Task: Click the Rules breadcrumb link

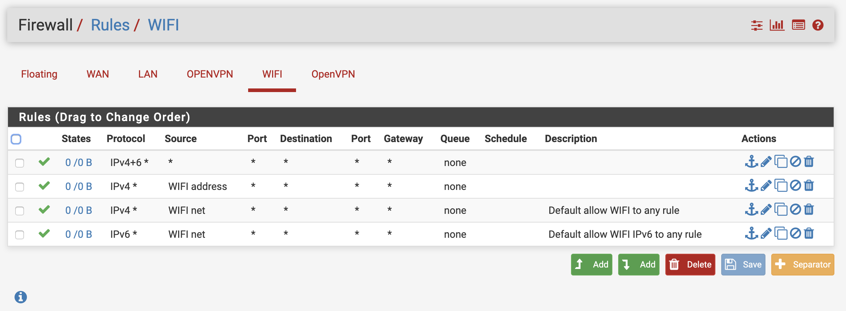Action: click(110, 25)
